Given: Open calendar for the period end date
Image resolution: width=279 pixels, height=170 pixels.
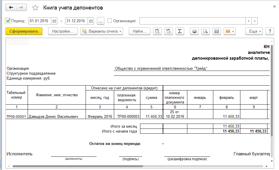Looking at the screenshot, I should [x=91, y=21].
